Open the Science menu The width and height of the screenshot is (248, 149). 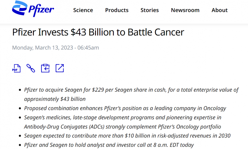(x=83, y=10)
